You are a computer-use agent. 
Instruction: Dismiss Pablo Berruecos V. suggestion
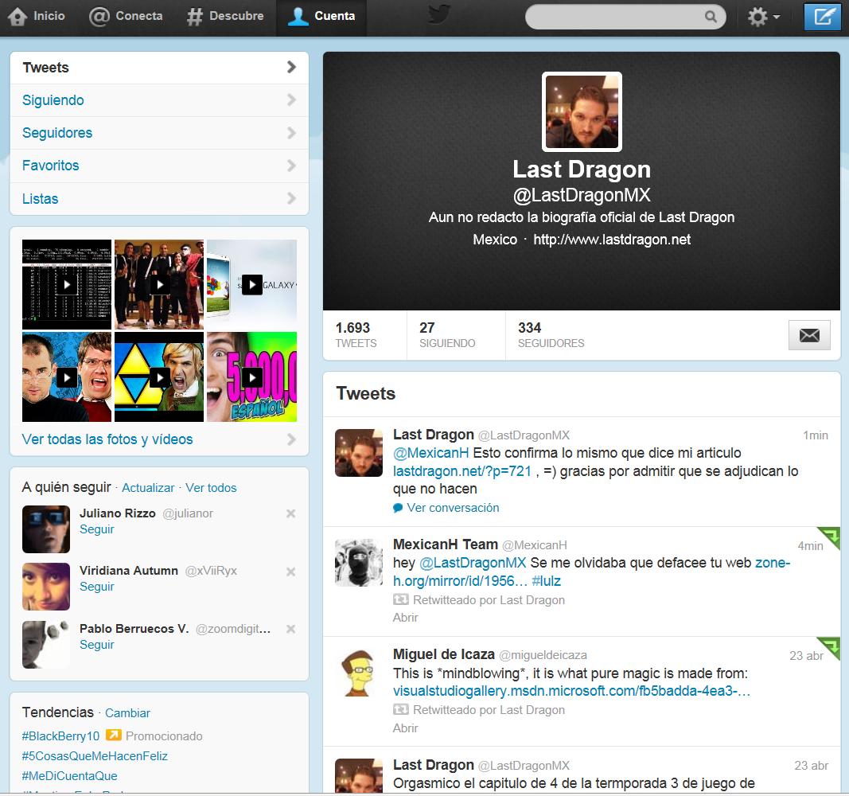291,629
